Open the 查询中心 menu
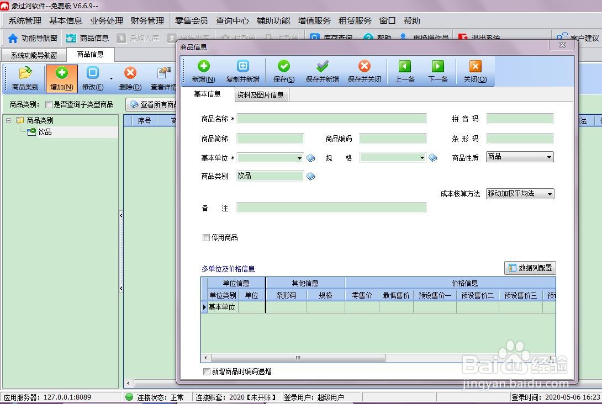This screenshot has height=404, width=602. pyautogui.click(x=232, y=21)
